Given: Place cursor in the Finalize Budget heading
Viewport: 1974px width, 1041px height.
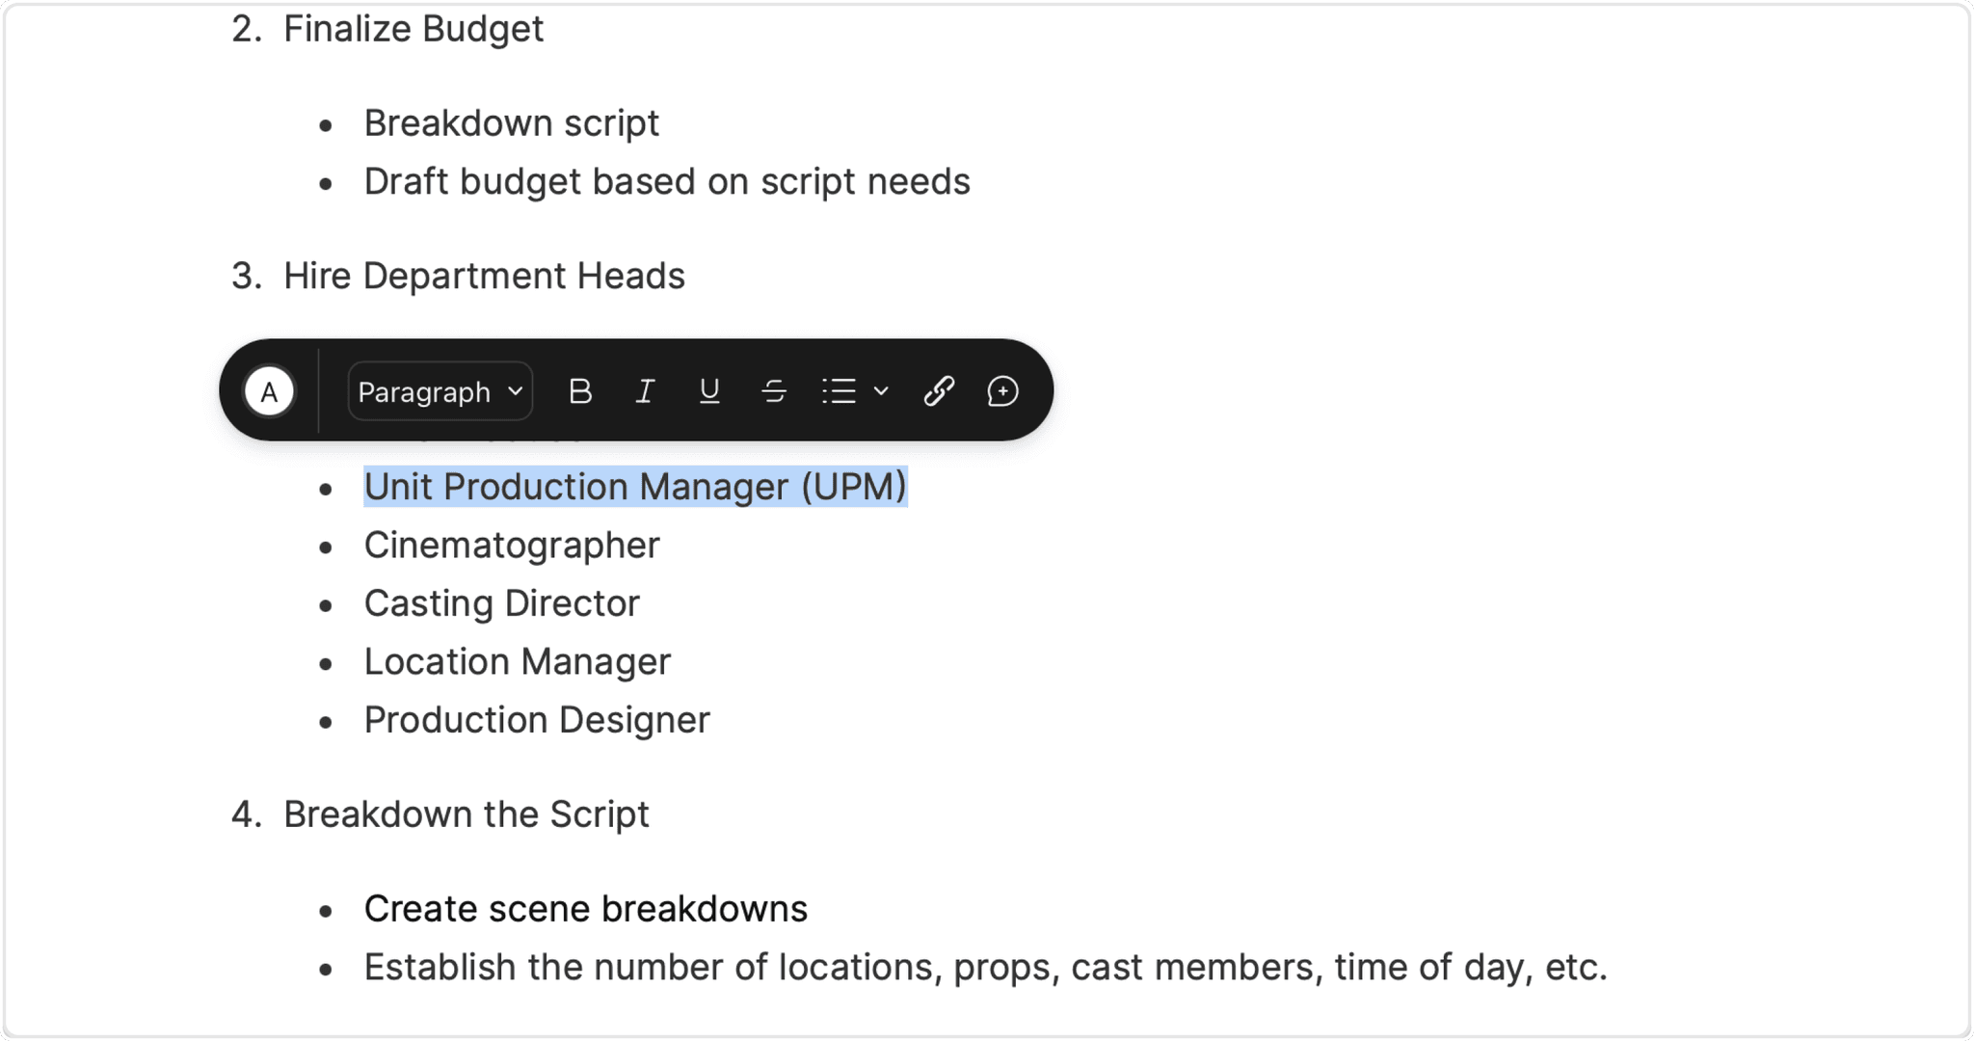Looking at the screenshot, I should [x=413, y=29].
